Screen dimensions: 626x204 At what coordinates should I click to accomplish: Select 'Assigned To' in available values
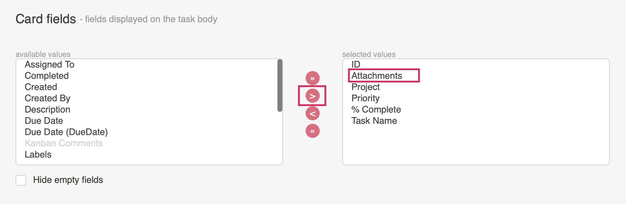coord(50,64)
